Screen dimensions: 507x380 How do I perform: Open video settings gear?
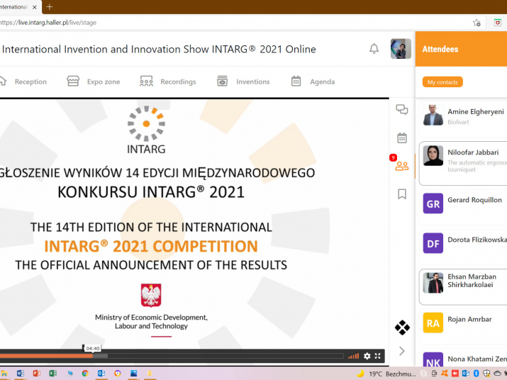pyautogui.click(x=367, y=356)
